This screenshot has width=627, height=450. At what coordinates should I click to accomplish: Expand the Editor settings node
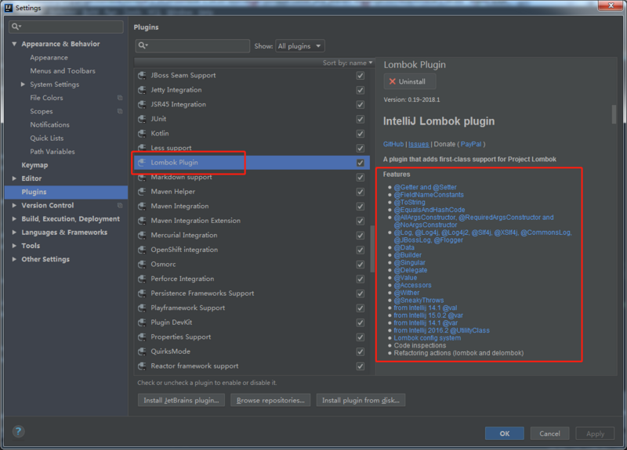click(x=14, y=178)
